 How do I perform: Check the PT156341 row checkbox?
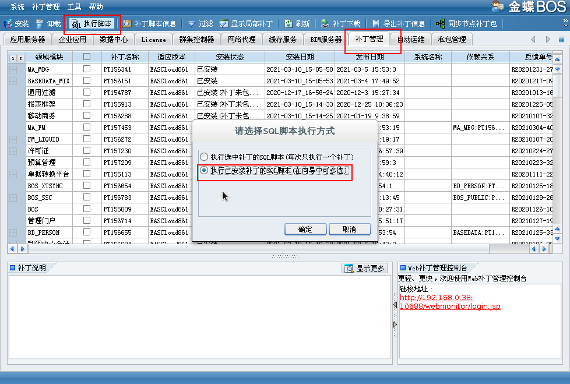click(x=87, y=69)
